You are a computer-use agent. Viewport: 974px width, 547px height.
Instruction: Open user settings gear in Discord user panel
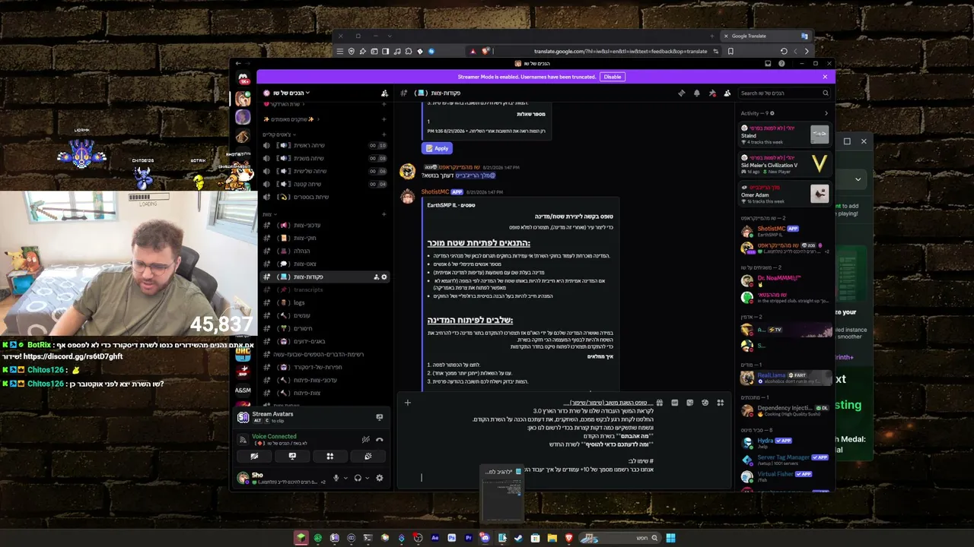(x=379, y=478)
